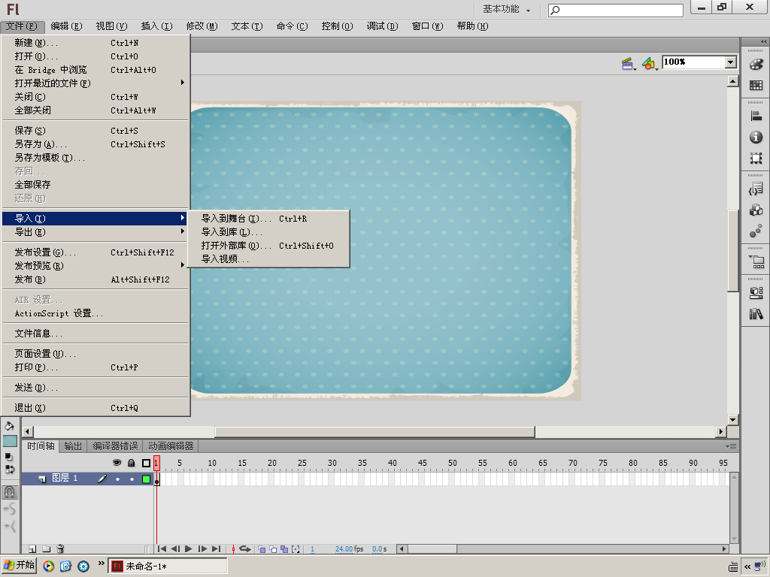Click the 开始 Start button

(19, 565)
